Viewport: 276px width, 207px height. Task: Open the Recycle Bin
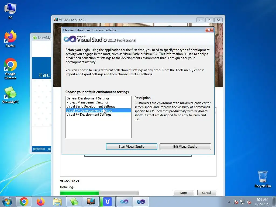[x=263, y=179]
